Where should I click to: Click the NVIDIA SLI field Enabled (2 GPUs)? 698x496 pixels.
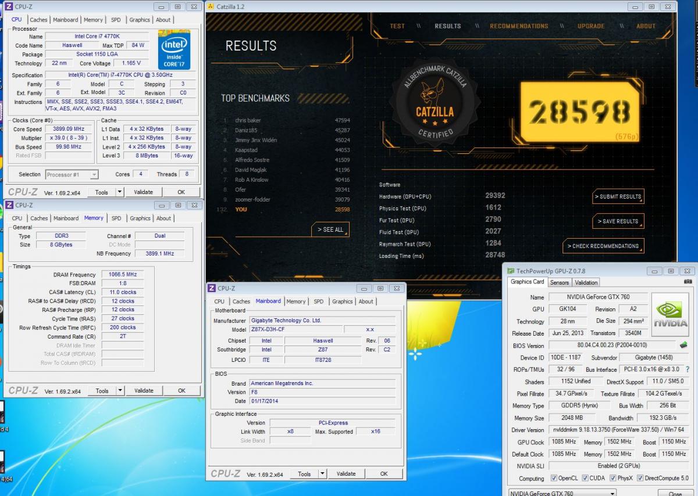tap(619, 466)
